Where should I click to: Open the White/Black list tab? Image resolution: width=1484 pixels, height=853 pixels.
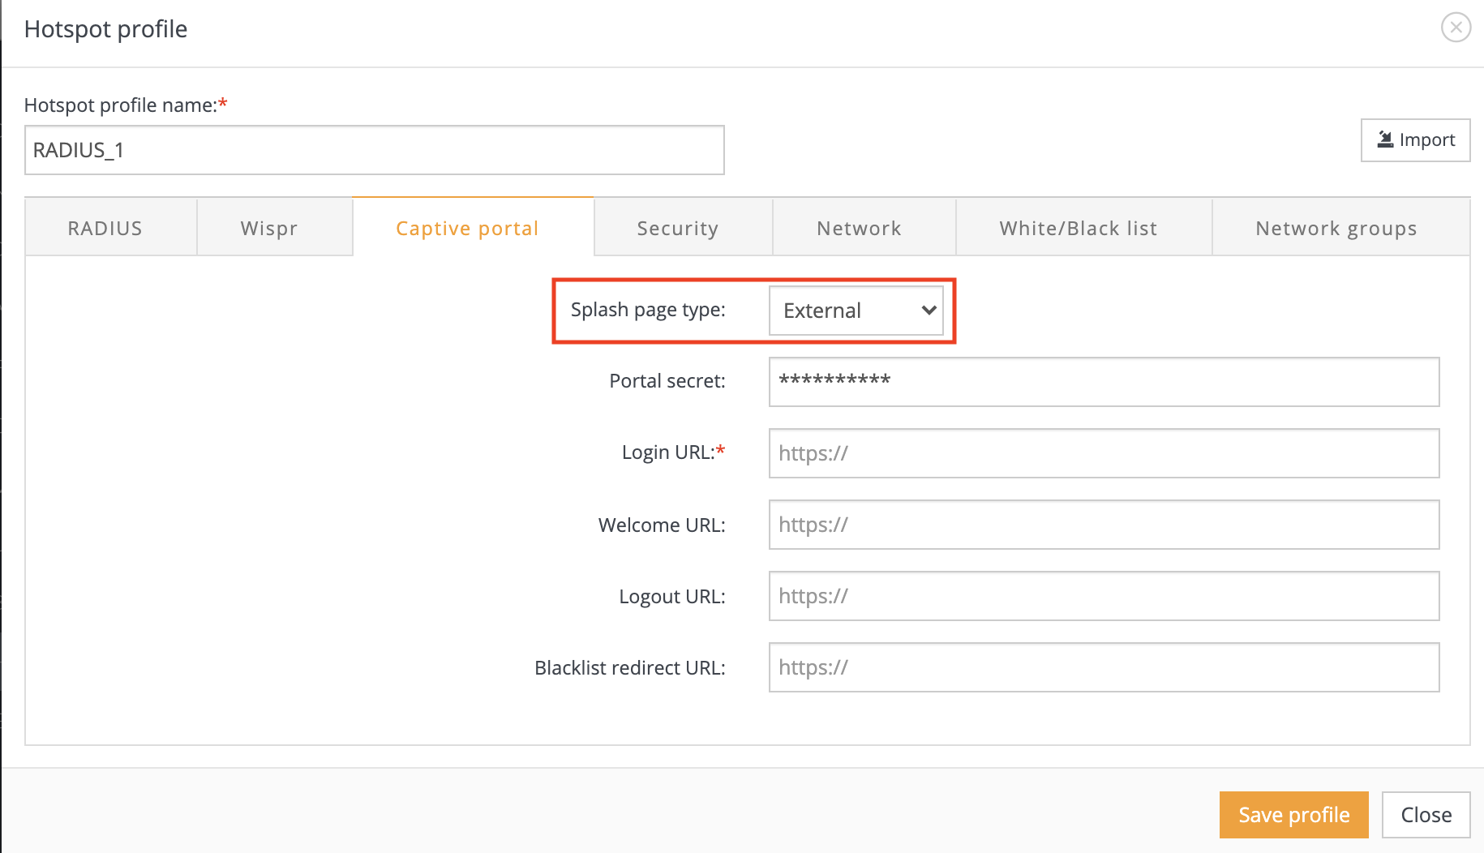point(1078,228)
